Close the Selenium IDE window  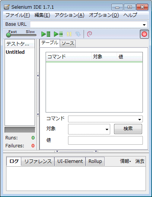142,7
